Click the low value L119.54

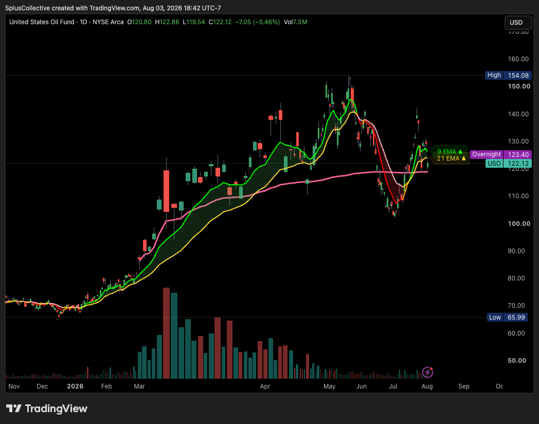tap(194, 22)
